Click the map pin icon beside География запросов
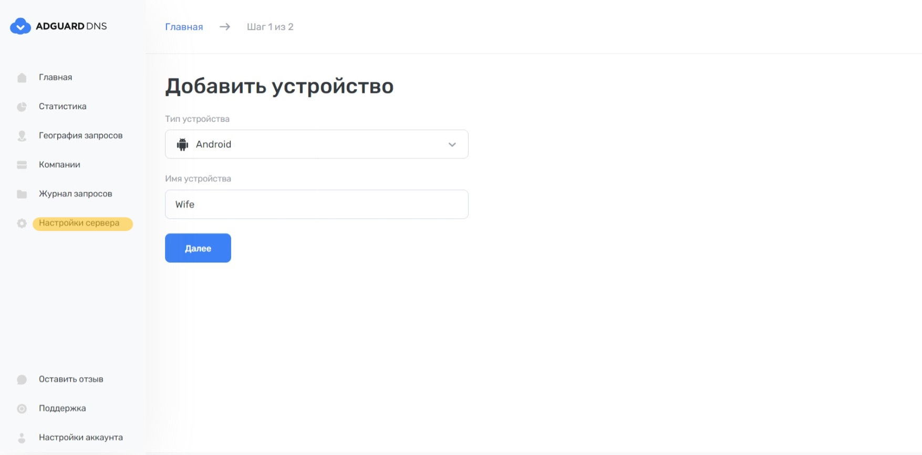The height and width of the screenshot is (455, 922). coord(22,136)
